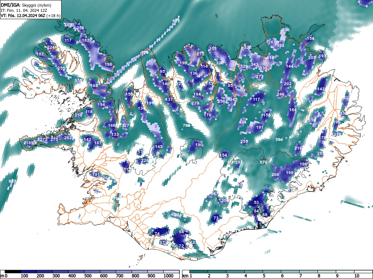This screenshot has width=373, height=279.
Task: Select the 133 visibility label
Action: tap(115, 134)
